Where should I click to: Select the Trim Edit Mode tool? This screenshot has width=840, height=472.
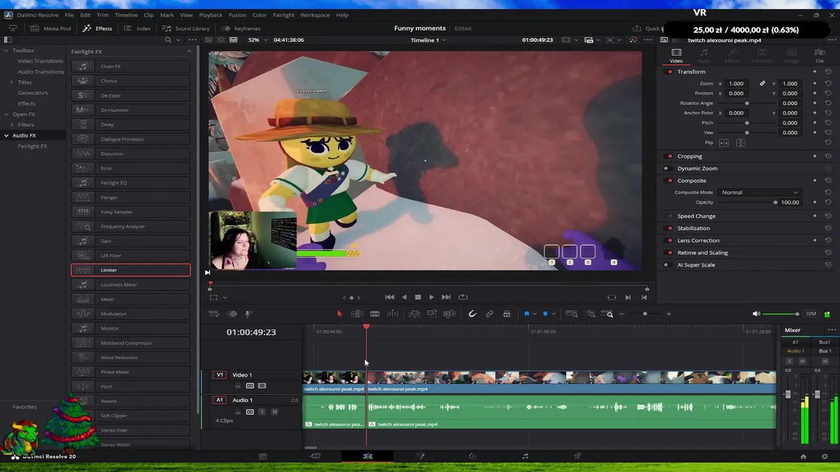click(x=357, y=314)
